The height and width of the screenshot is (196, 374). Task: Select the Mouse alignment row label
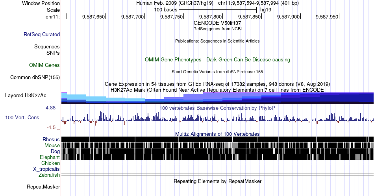[52, 146]
